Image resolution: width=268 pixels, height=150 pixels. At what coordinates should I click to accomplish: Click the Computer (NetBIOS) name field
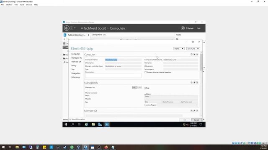tap(180, 60)
